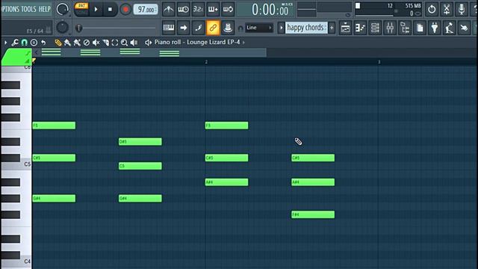Click the 97.000 tempo field
This screenshot has height=269, width=478.
pyautogui.click(x=146, y=10)
